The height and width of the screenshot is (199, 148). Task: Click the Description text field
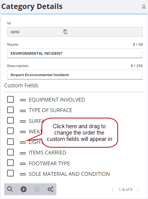(75, 75)
